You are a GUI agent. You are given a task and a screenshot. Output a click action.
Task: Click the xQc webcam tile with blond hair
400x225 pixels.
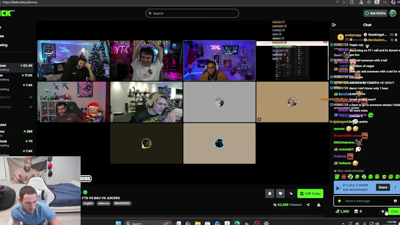click(146, 102)
